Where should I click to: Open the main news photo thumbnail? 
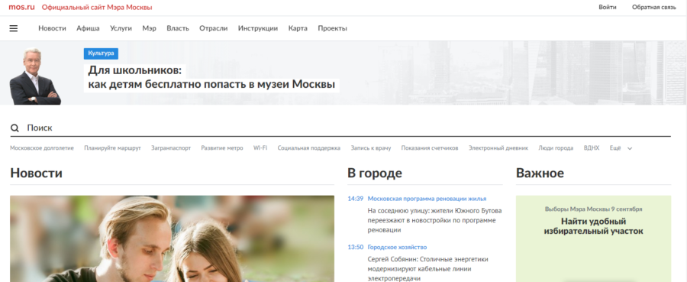coord(173,239)
